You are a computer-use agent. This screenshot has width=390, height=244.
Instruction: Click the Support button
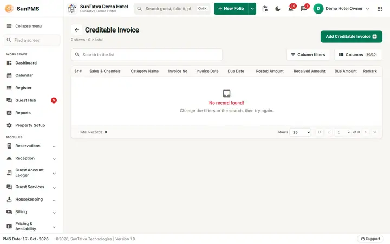pos(370,239)
